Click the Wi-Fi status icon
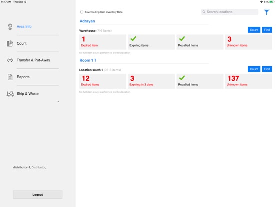The image size is (276, 207). pyautogui.click(x=261, y=2)
